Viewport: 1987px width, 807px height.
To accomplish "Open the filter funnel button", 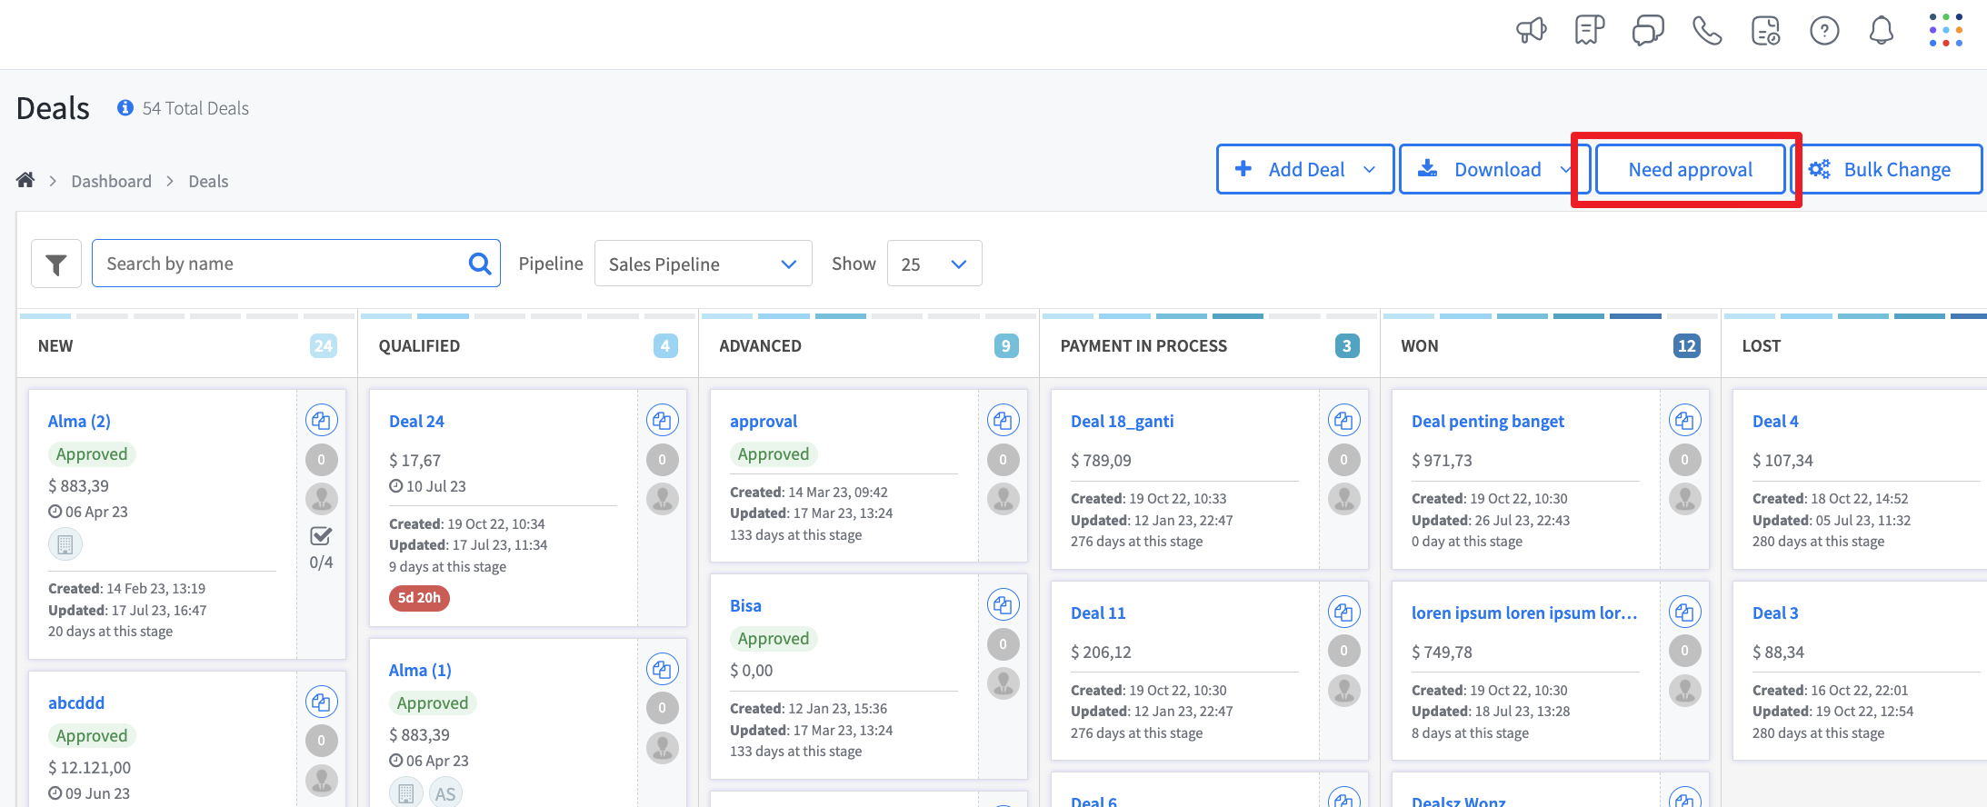I will [56, 264].
